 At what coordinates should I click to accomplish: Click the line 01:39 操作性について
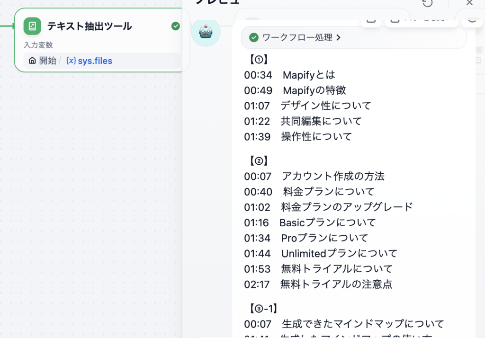click(298, 137)
